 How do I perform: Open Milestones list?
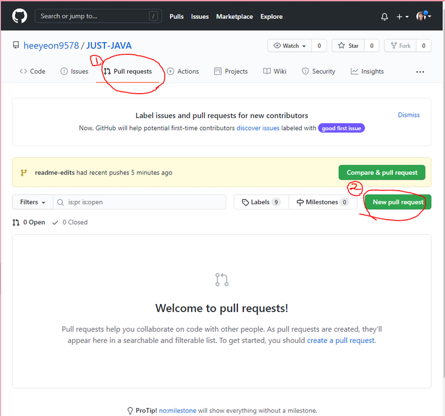click(323, 202)
